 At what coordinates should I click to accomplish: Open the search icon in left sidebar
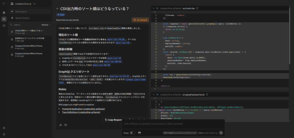[x=4, y=19]
